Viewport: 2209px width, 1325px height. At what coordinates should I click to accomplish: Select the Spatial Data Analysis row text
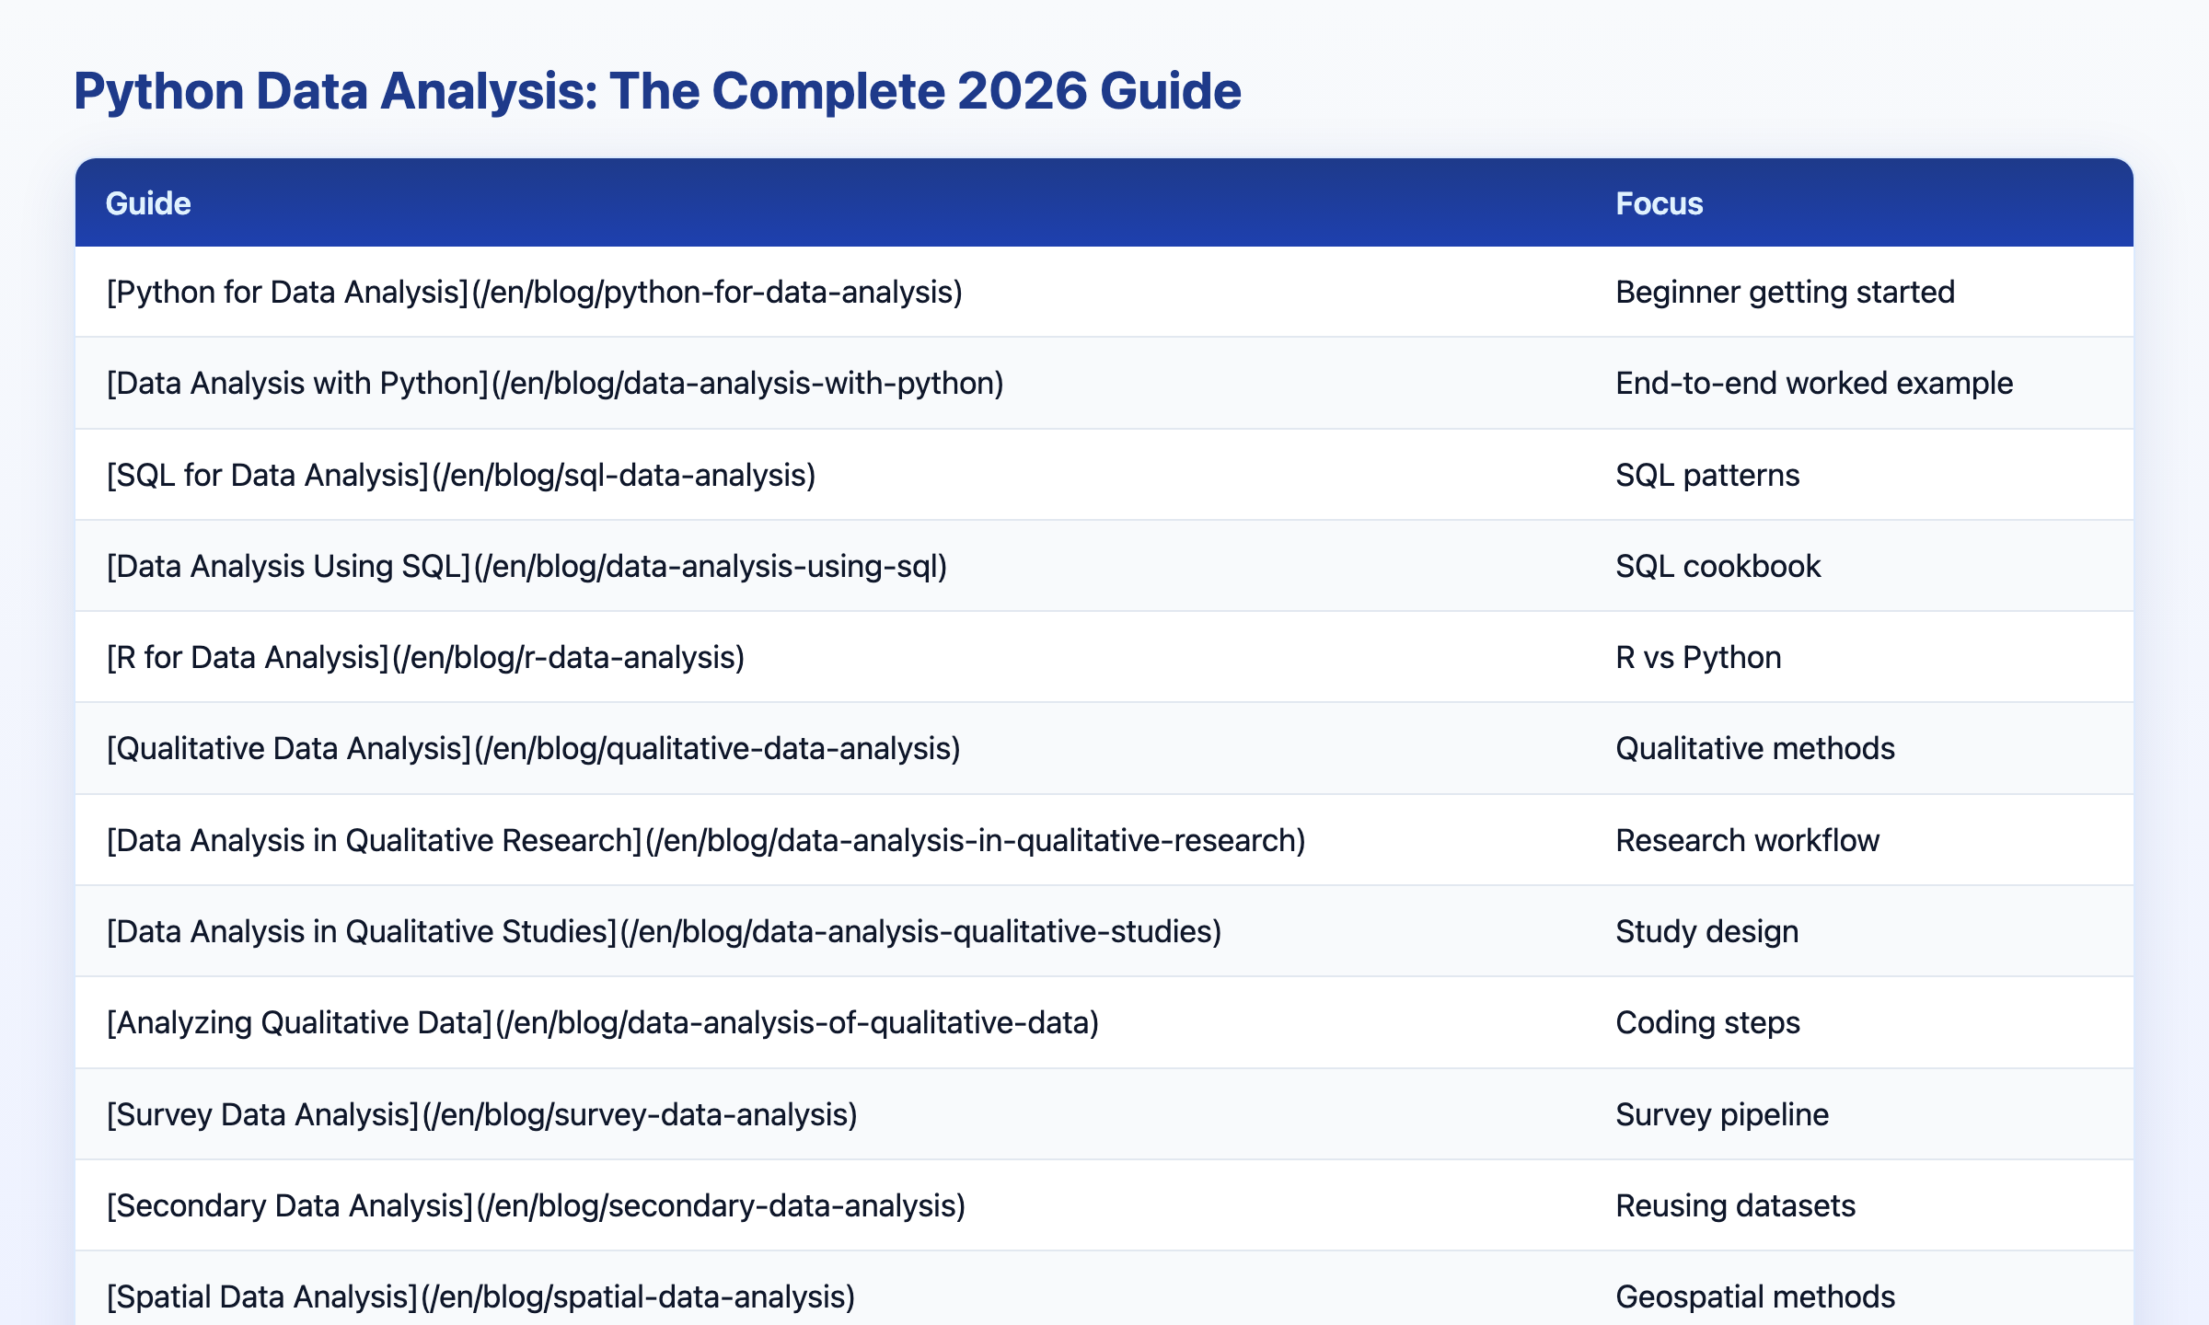tap(480, 1296)
